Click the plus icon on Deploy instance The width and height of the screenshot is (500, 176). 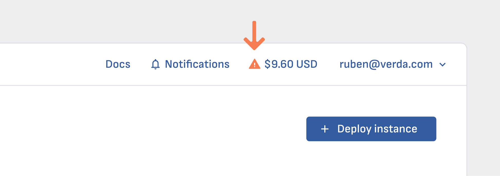[325, 129]
